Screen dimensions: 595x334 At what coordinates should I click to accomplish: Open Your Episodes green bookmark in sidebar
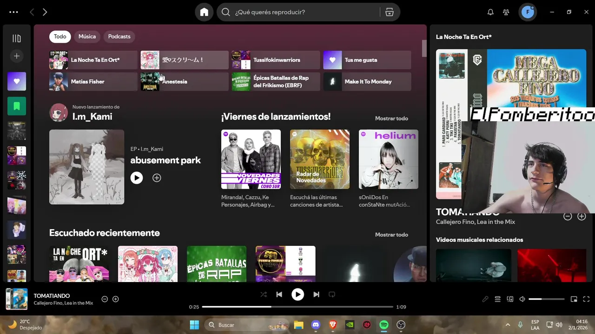pos(17,106)
